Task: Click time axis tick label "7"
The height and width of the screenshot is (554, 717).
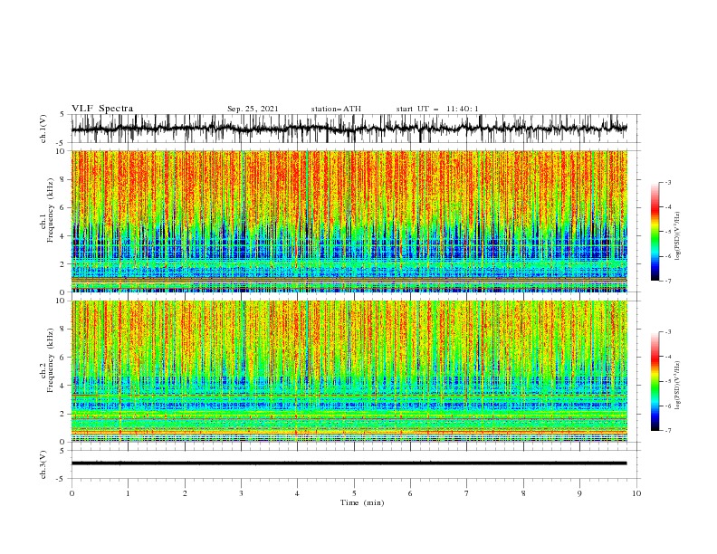Action: click(467, 493)
